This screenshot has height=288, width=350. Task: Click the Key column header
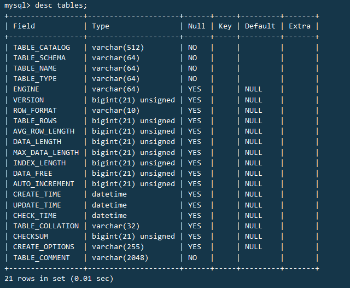pyautogui.click(x=225, y=26)
